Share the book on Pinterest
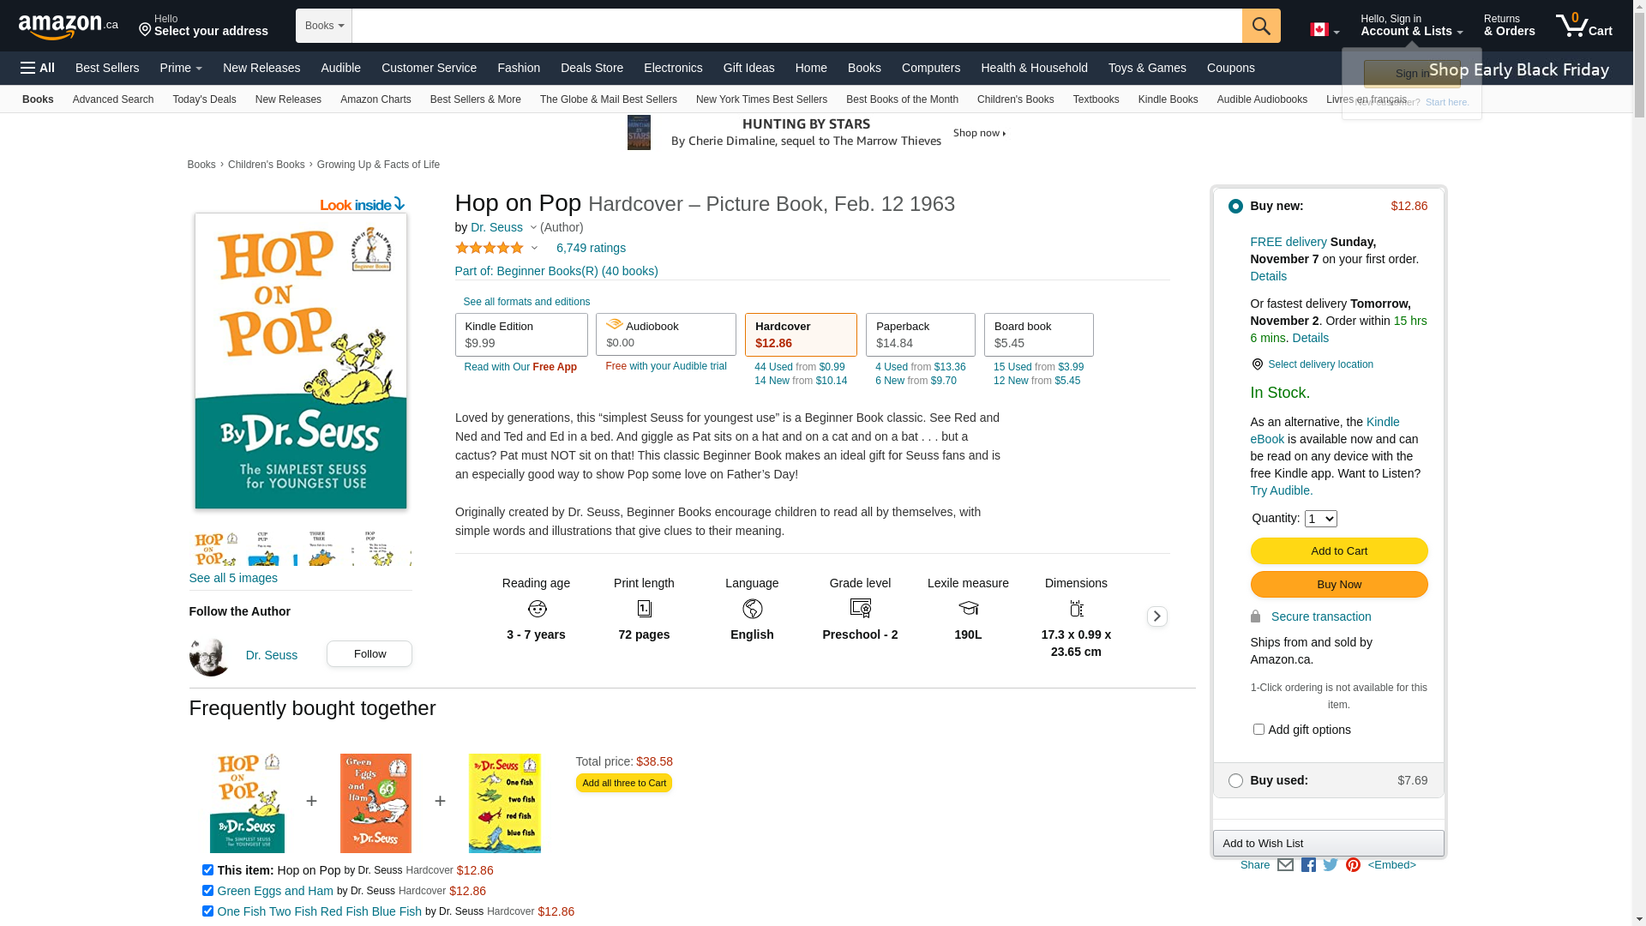 [x=1353, y=865]
